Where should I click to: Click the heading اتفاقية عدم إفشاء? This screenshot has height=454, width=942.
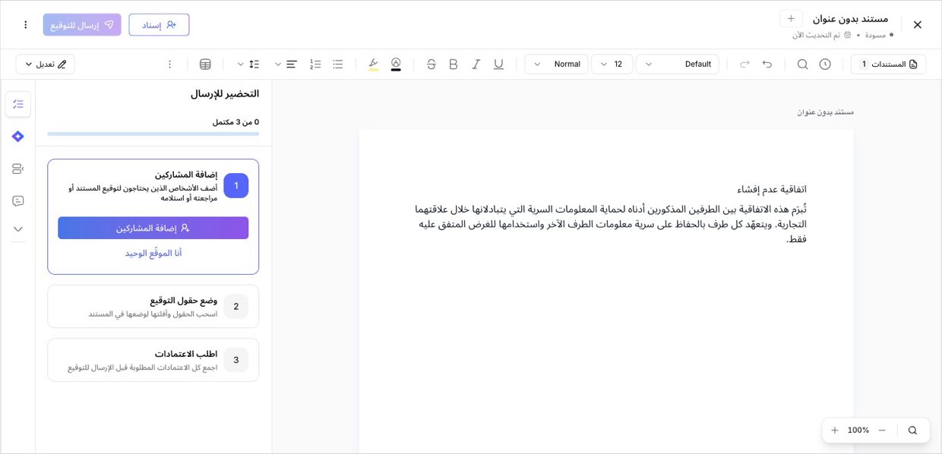click(x=772, y=189)
